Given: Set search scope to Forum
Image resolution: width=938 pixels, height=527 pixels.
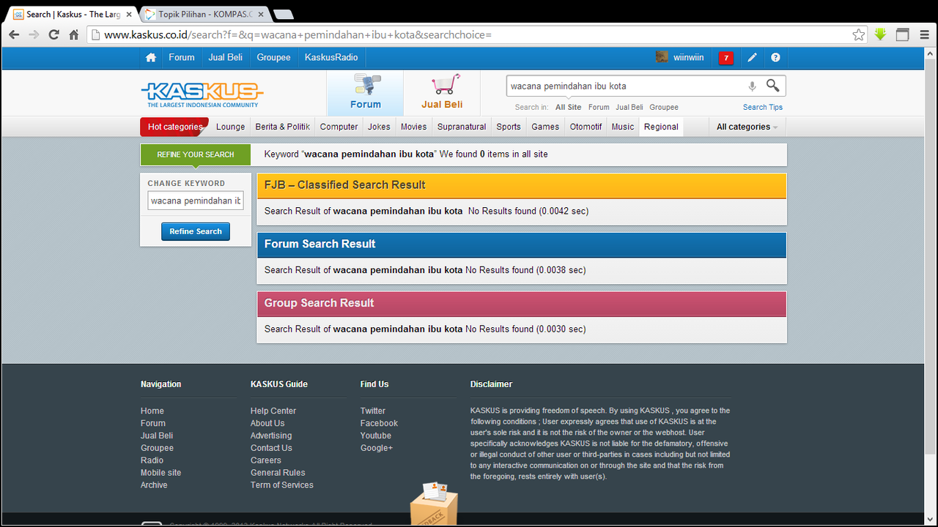Looking at the screenshot, I should tap(599, 107).
